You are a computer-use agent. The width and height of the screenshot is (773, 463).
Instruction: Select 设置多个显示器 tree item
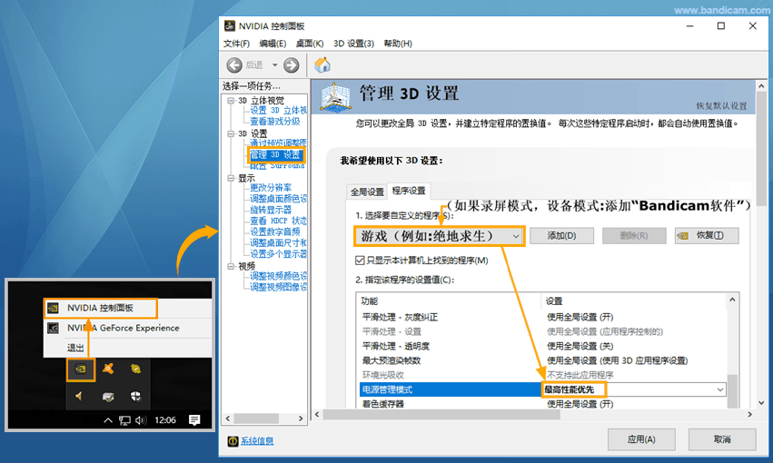pos(278,254)
